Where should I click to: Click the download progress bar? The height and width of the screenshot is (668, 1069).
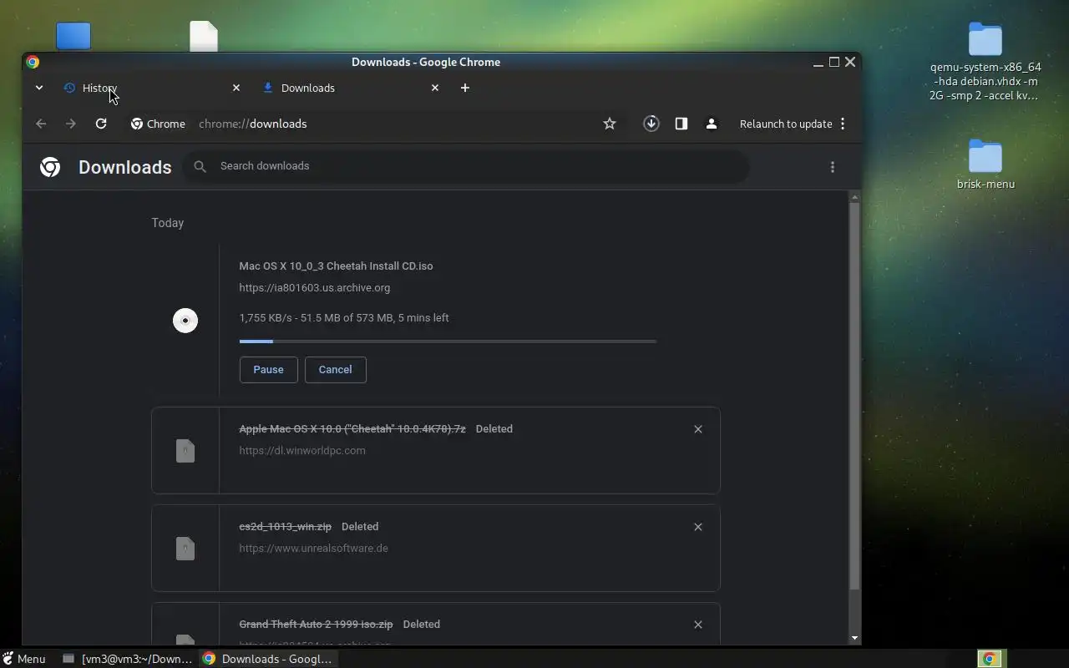[448, 341]
